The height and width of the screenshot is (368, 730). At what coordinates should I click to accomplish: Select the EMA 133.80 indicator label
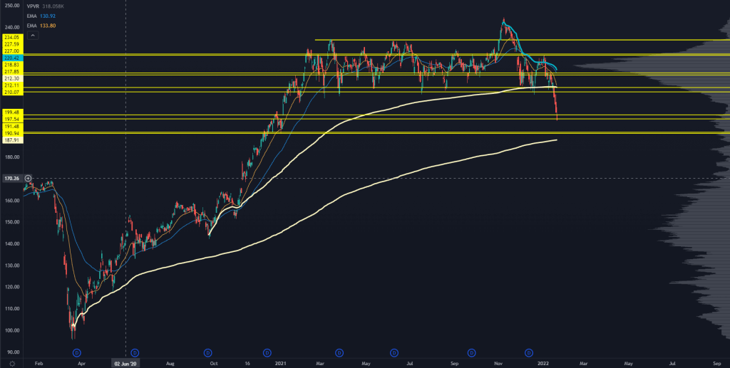(41, 25)
